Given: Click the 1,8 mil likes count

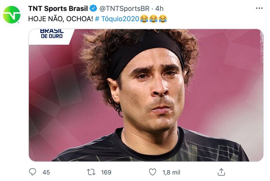Looking at the screenshot, I should tap(171, 172).
